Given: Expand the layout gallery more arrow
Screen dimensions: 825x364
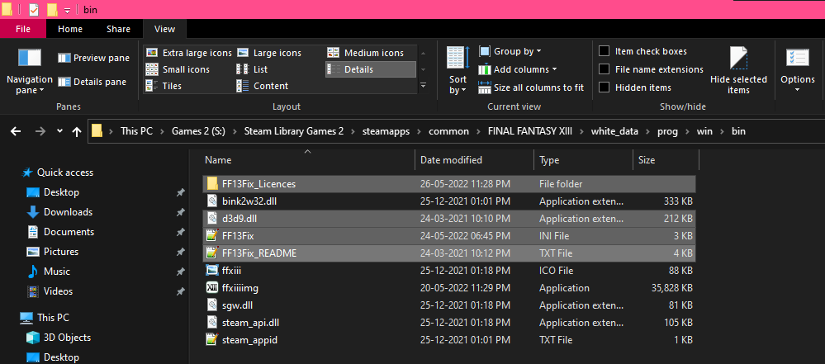Looking at the screenshot, I should click(x=424, y=86).
